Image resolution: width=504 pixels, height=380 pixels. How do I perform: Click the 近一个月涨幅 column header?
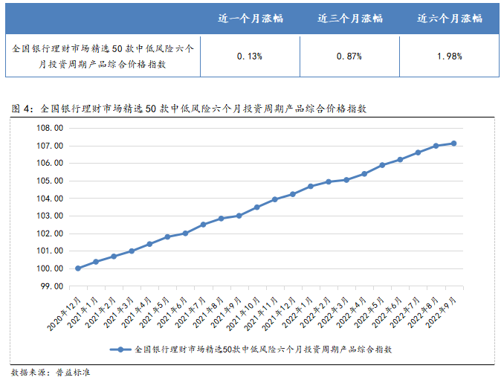(250, 19)
